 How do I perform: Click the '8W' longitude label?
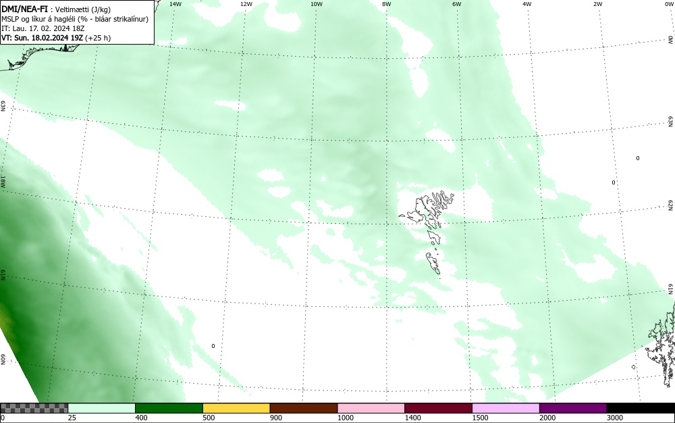click(x=387, y=4)
